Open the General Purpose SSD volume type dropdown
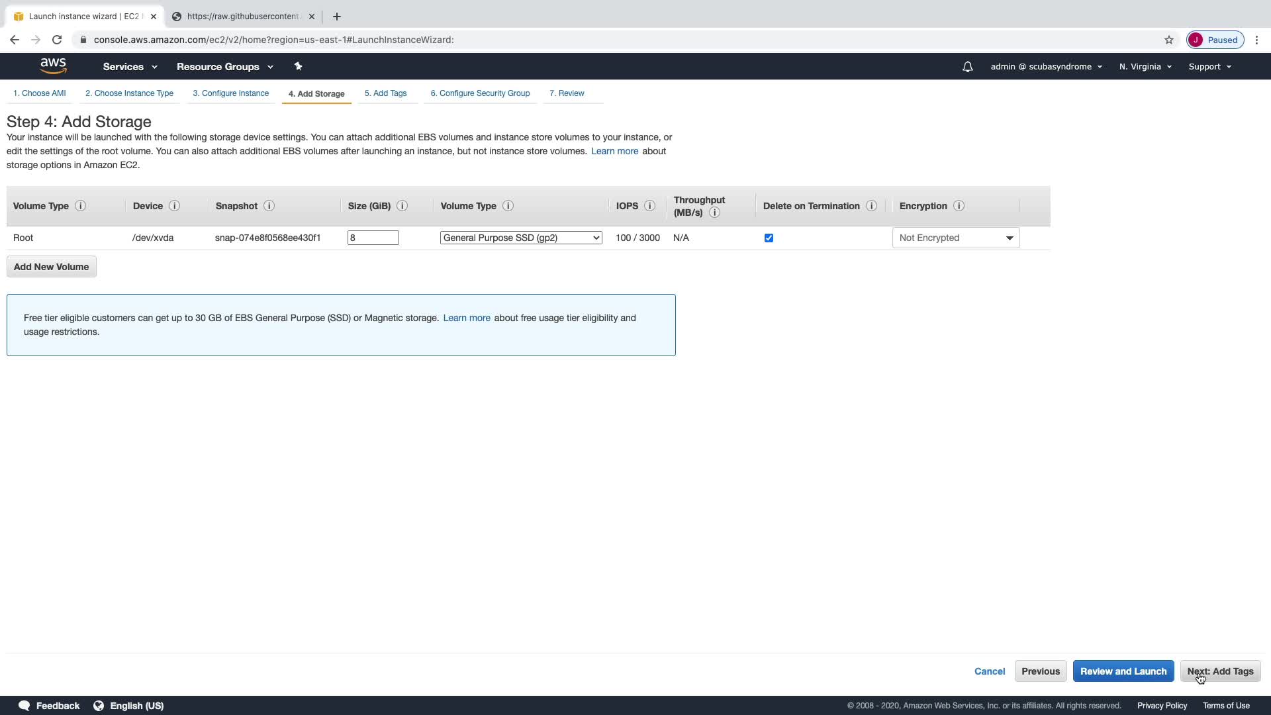 pyautogui.click(x=521, y=238)
